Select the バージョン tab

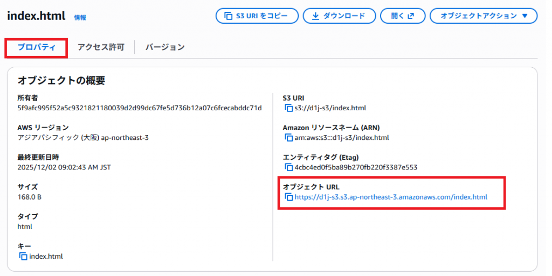coord(165,47)
